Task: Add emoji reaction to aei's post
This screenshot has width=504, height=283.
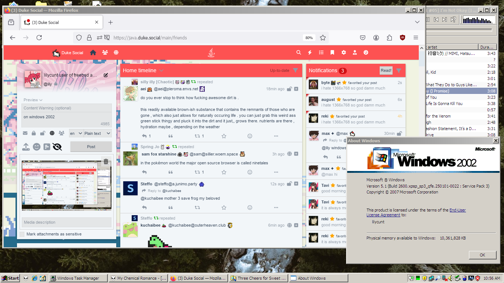Action: 250,136
